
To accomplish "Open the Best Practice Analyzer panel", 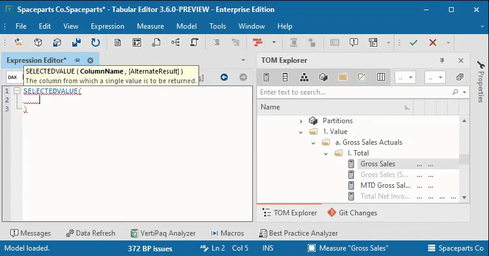I will [x=298, y=233].
